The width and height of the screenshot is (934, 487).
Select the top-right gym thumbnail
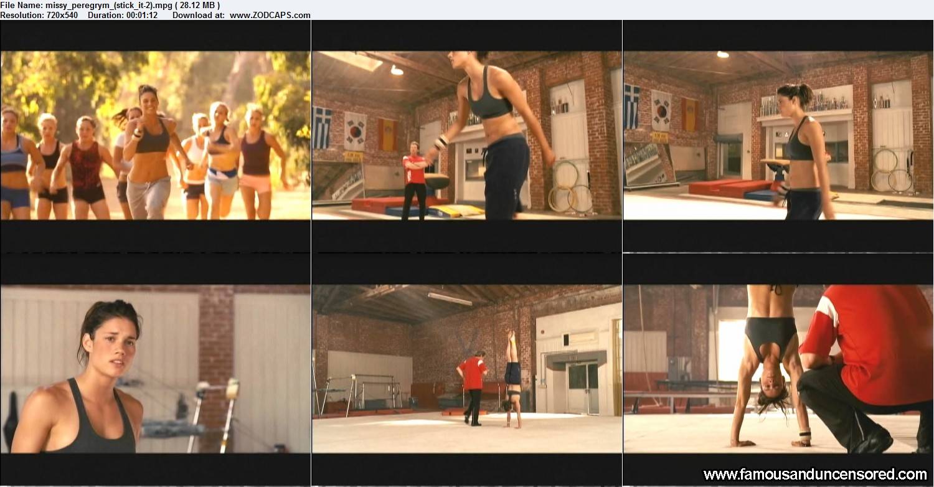778,135
